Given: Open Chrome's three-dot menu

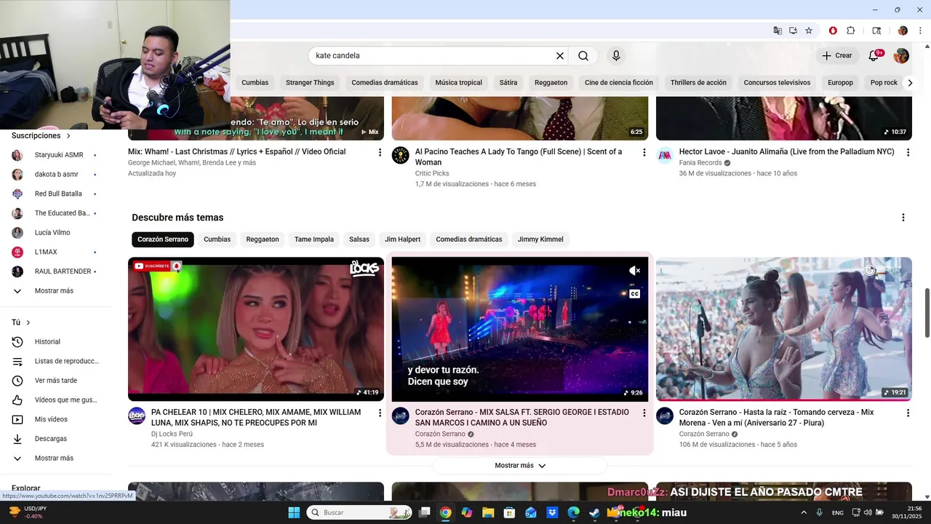Looking at the screenshot, I should [919, 31].
